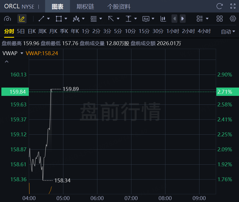The width and height of the screenshot is (239, 202).
Task: Select the 2分 interval
Action: point(96,31)
